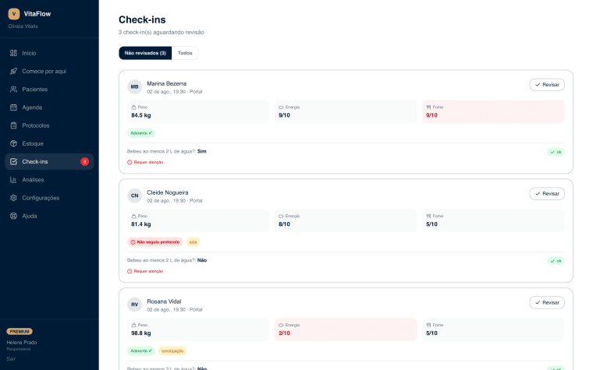Screen dimensions: 593x370
Task: Click Revisar for Cleide Nogueira
Action: [547, 194]
